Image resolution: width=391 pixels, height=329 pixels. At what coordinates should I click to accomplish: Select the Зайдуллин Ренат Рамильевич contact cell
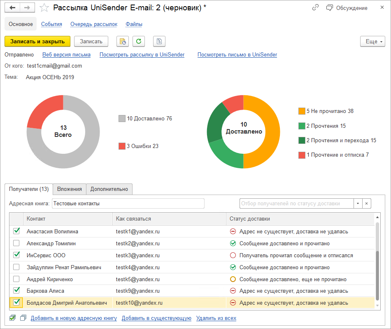[x=68, y=267]
